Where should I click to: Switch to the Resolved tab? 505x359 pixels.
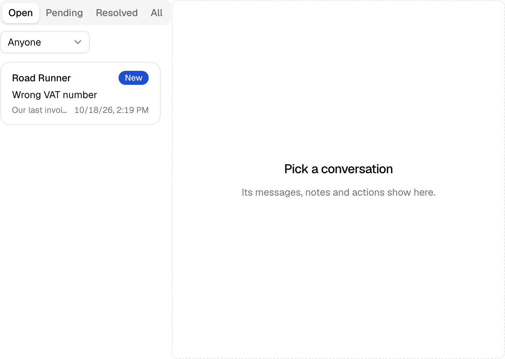click(x=117, y=13)
